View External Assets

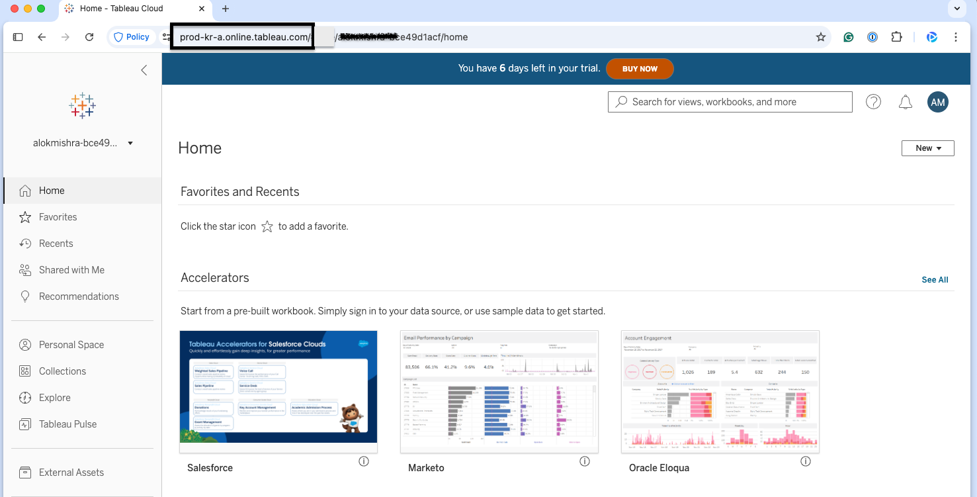pos(71,472)
